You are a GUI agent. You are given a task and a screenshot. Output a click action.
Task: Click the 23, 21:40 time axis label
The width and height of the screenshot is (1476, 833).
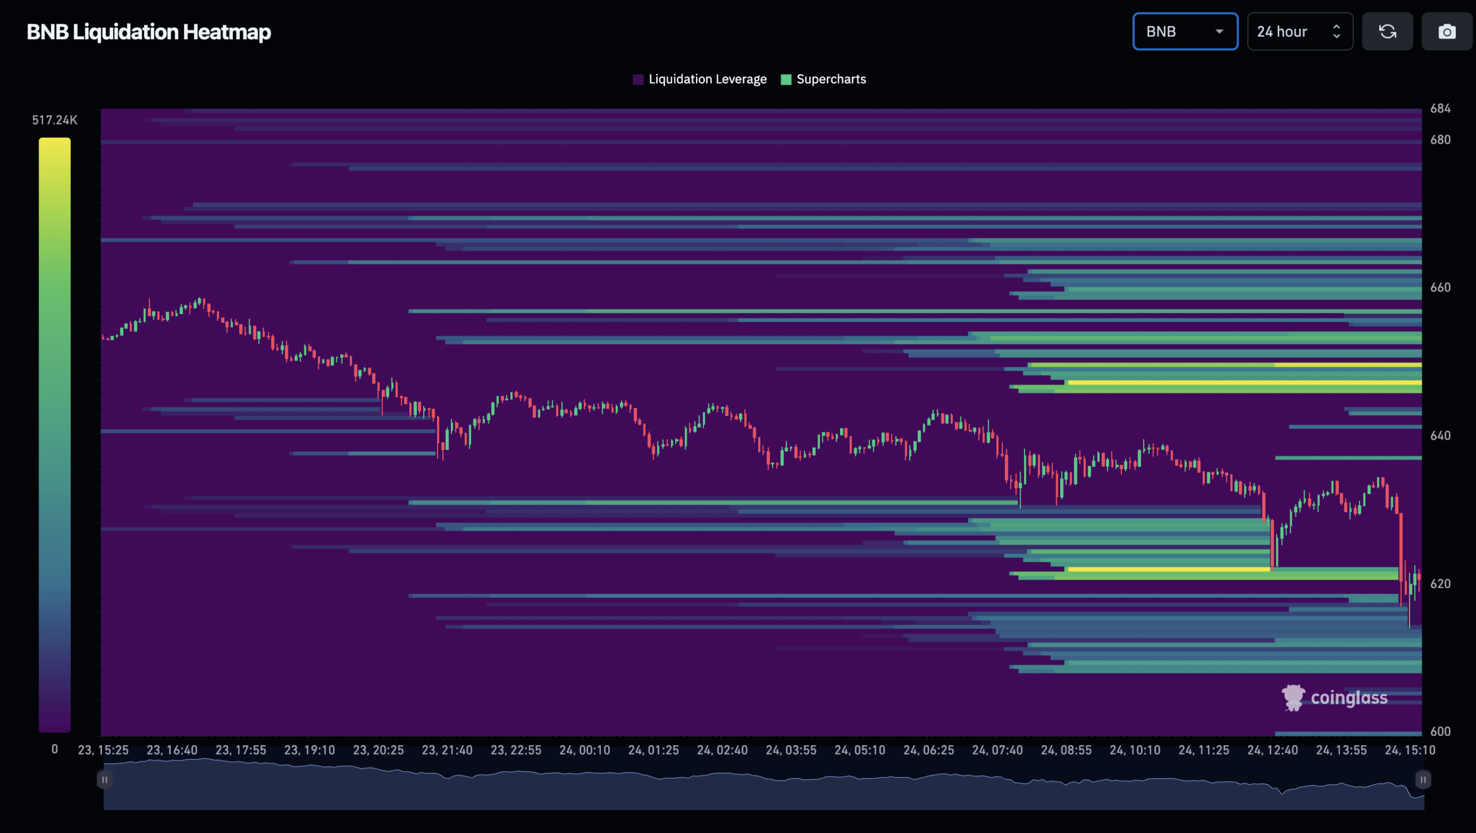coord(447,750)
